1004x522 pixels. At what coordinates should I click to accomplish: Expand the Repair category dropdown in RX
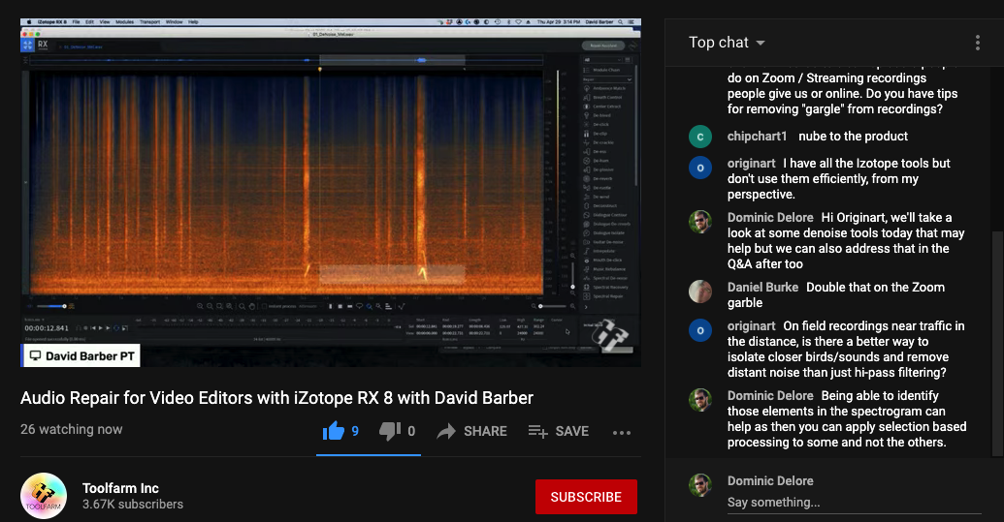pyautogui.click(x=607, y=79)
